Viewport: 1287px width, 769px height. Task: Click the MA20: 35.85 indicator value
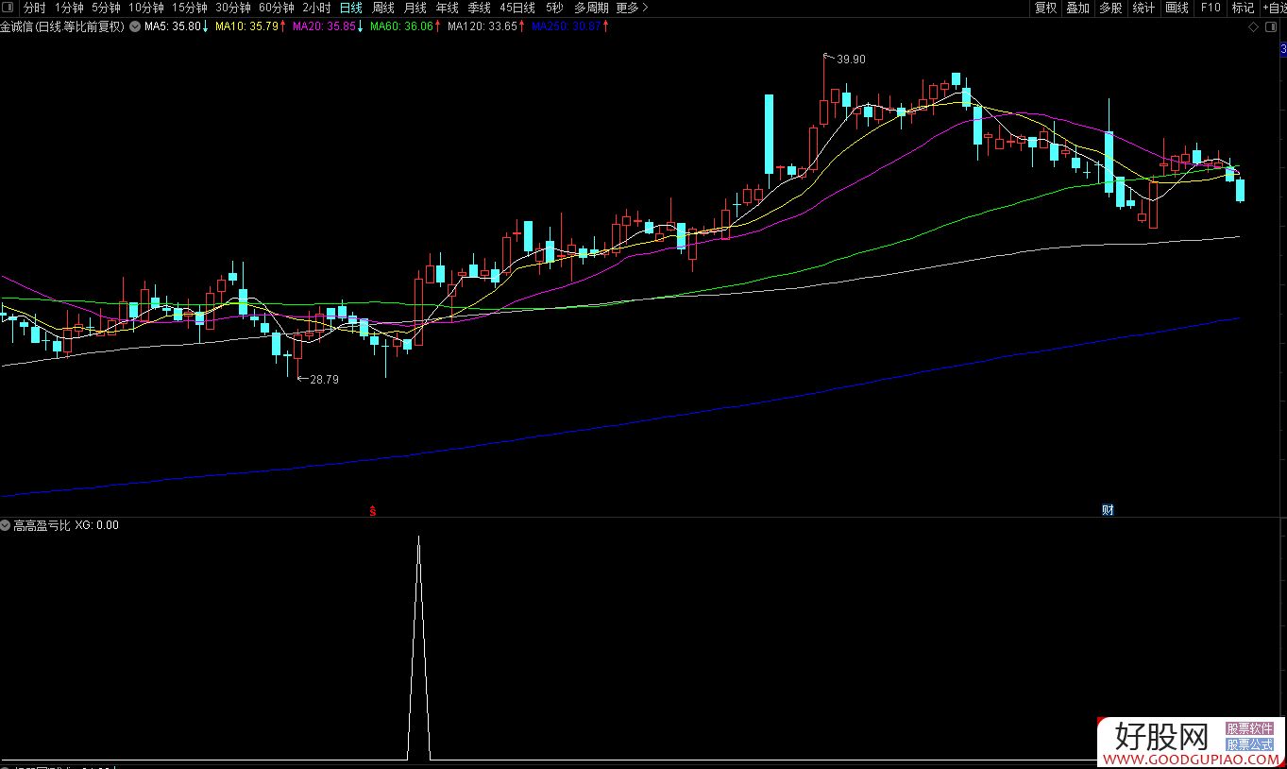tap(329, 26)
